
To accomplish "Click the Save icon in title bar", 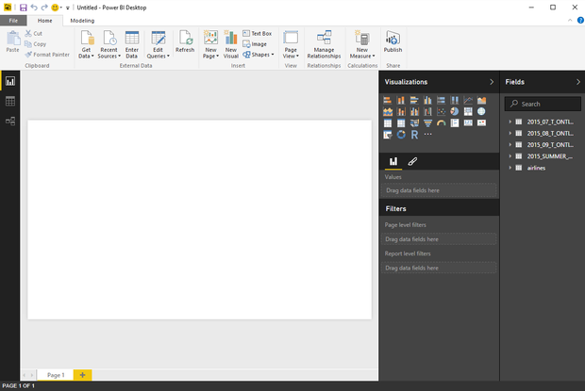I will coord(24,8).
